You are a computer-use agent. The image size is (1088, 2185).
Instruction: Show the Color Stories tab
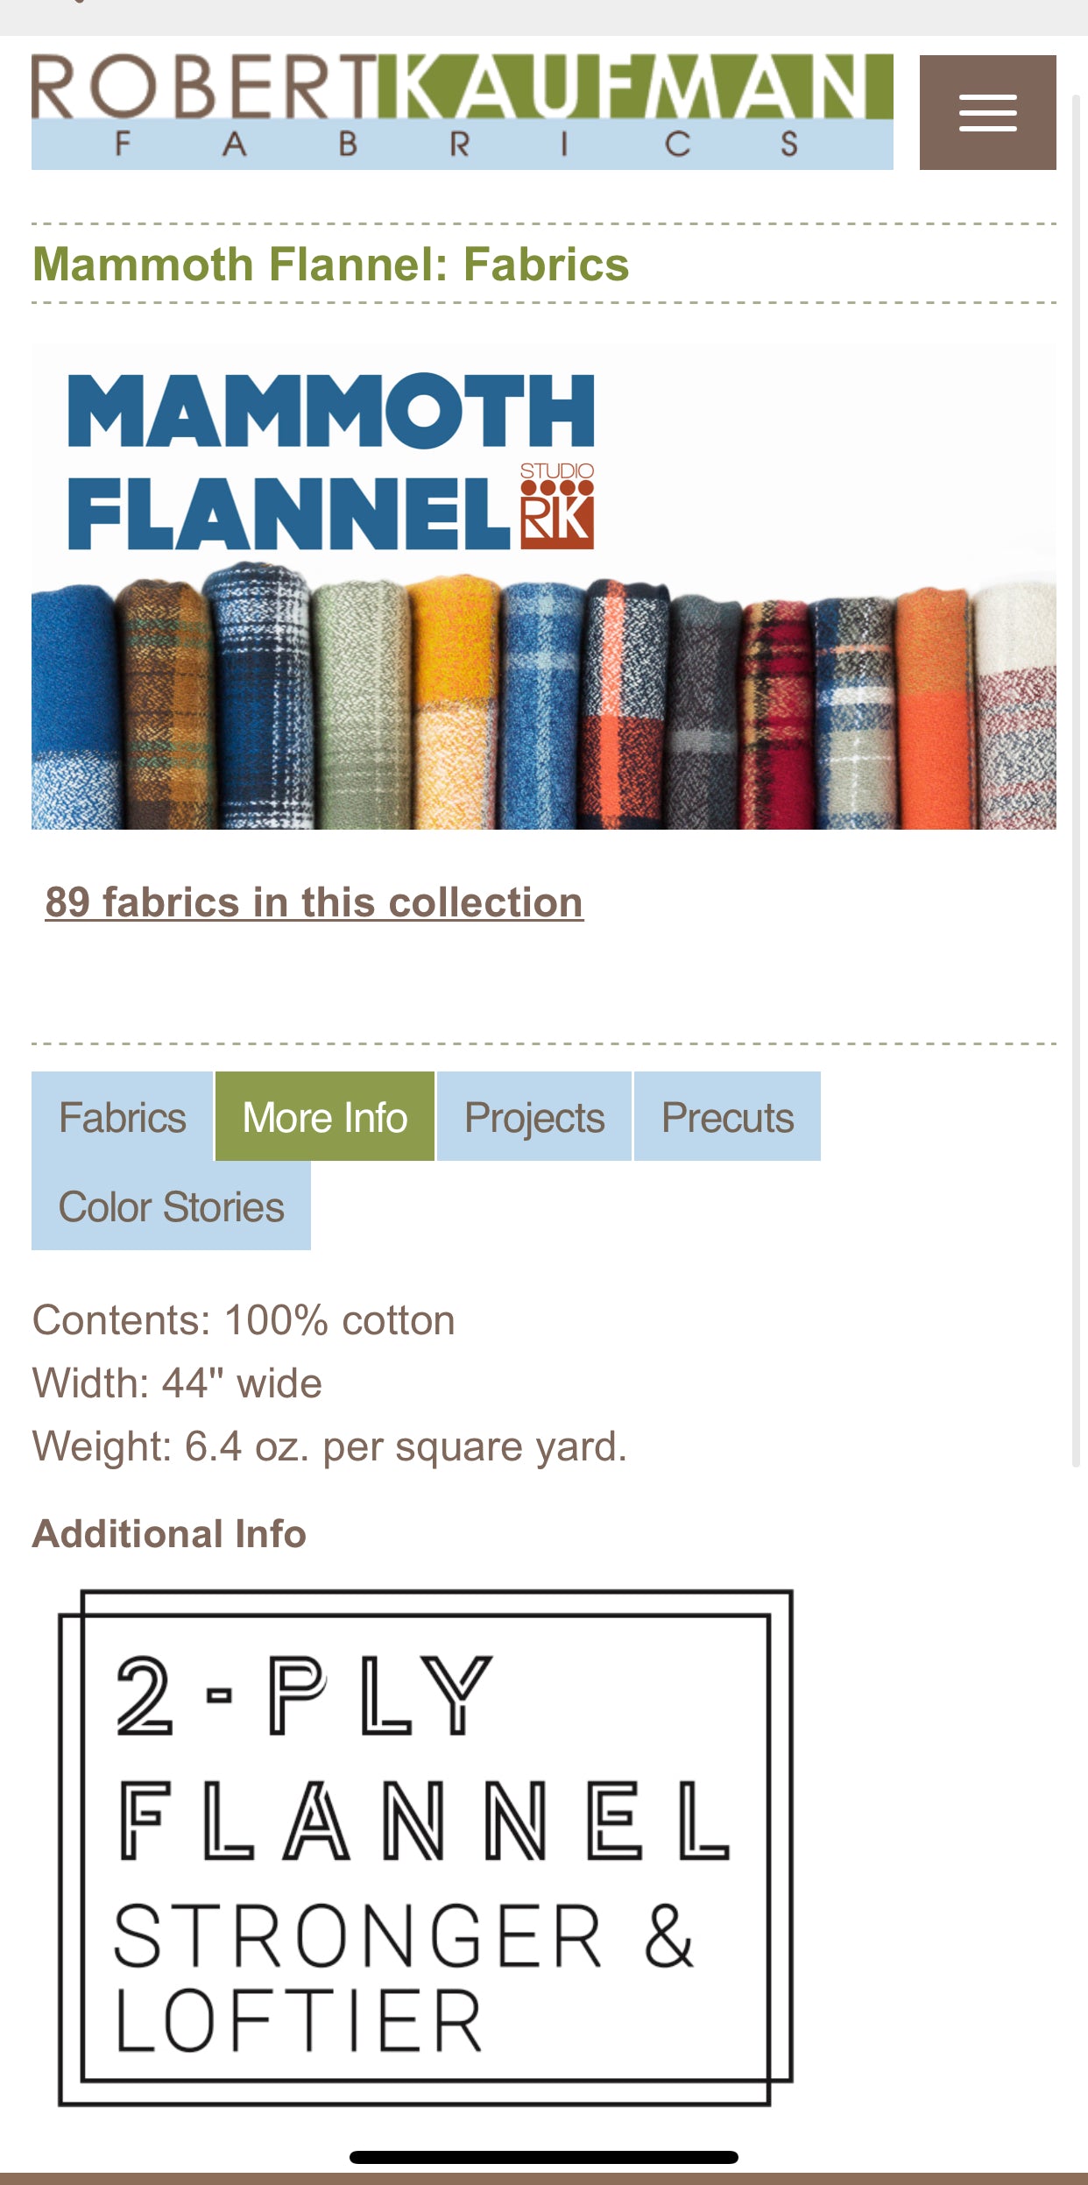[171, 1206]
